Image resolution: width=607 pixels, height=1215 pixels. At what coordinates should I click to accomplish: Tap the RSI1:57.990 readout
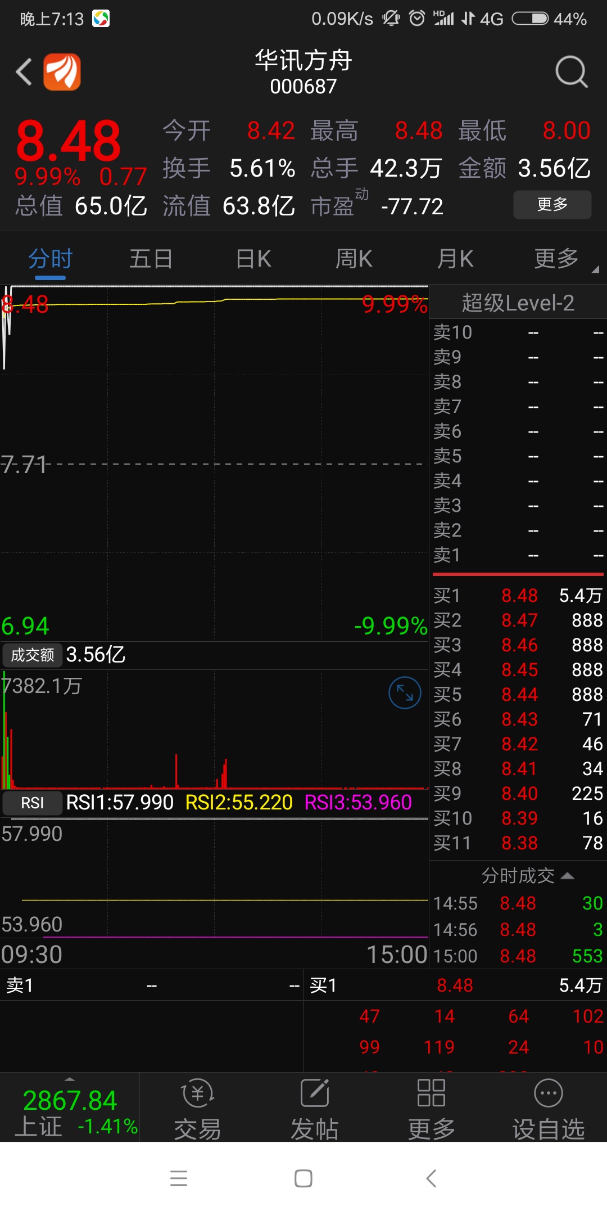pos(120,803)
